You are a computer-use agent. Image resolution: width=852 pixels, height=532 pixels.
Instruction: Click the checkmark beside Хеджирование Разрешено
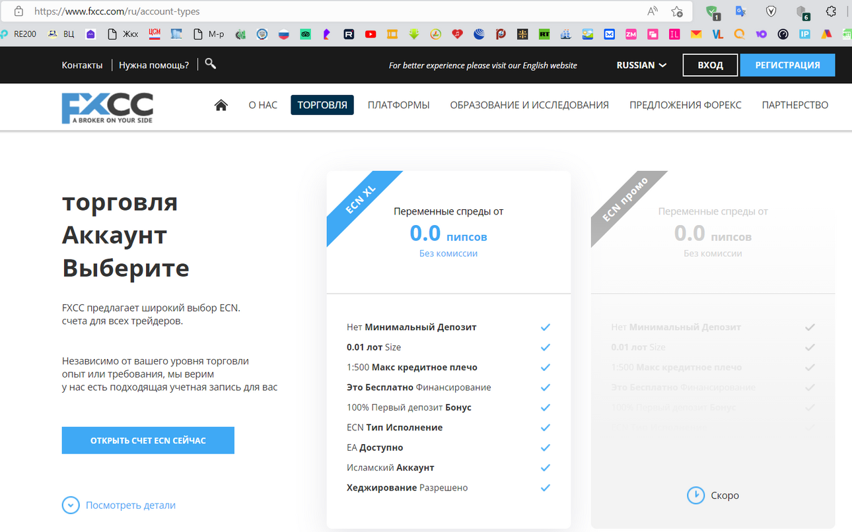point(545,488)
